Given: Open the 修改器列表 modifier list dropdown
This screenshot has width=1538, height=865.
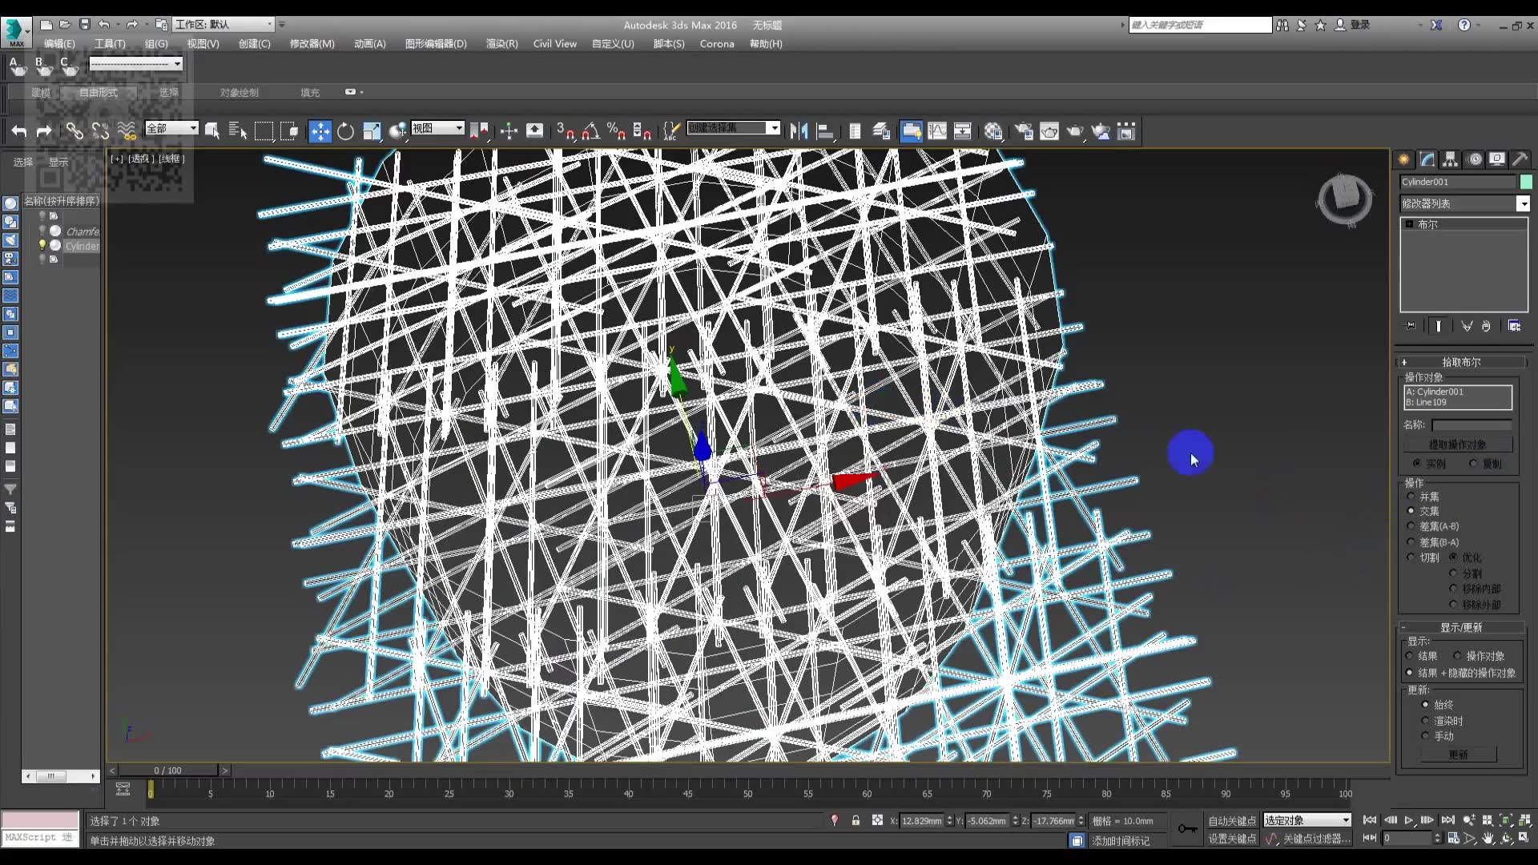Looking at the screenshot, I should 1523,204.
